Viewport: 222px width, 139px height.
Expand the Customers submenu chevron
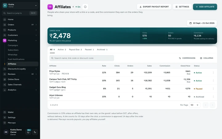[36, 35]
